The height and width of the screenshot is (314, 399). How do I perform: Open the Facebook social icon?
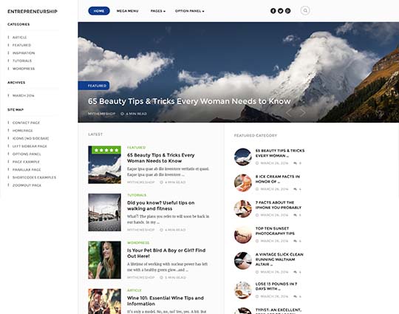(x=273, y=10)
